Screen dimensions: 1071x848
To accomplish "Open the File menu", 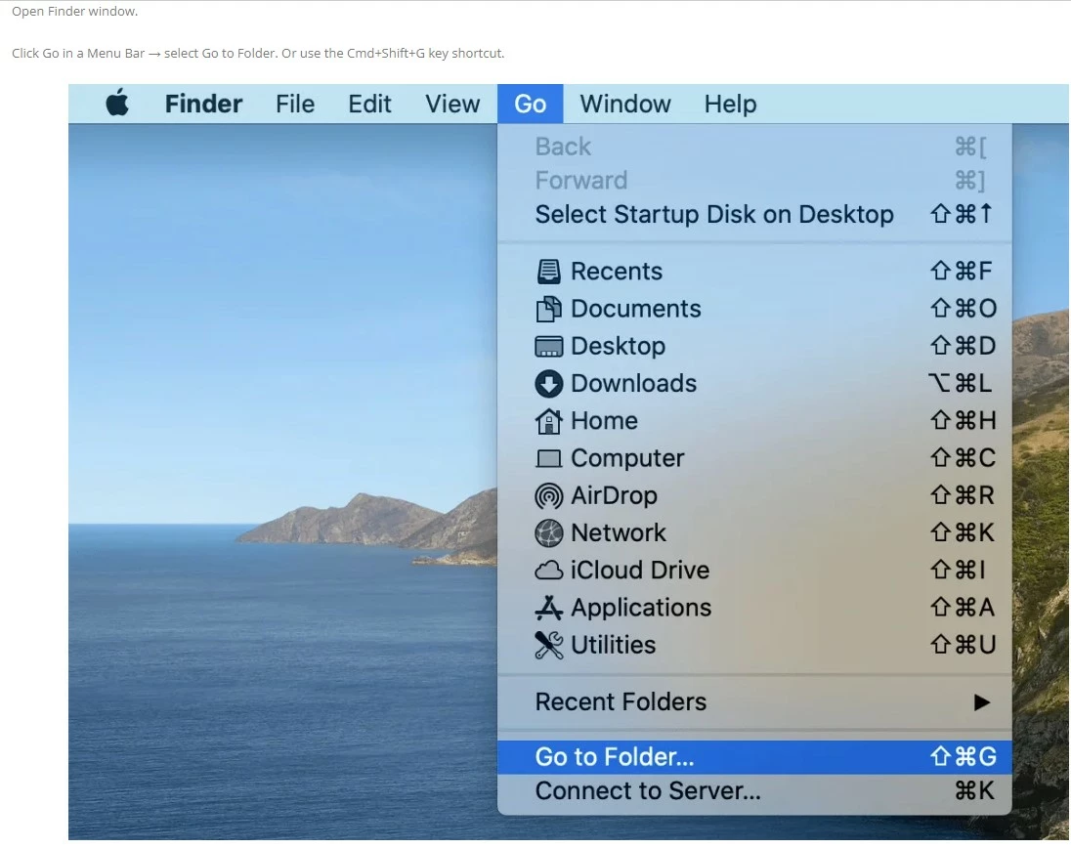I will 295,104.
